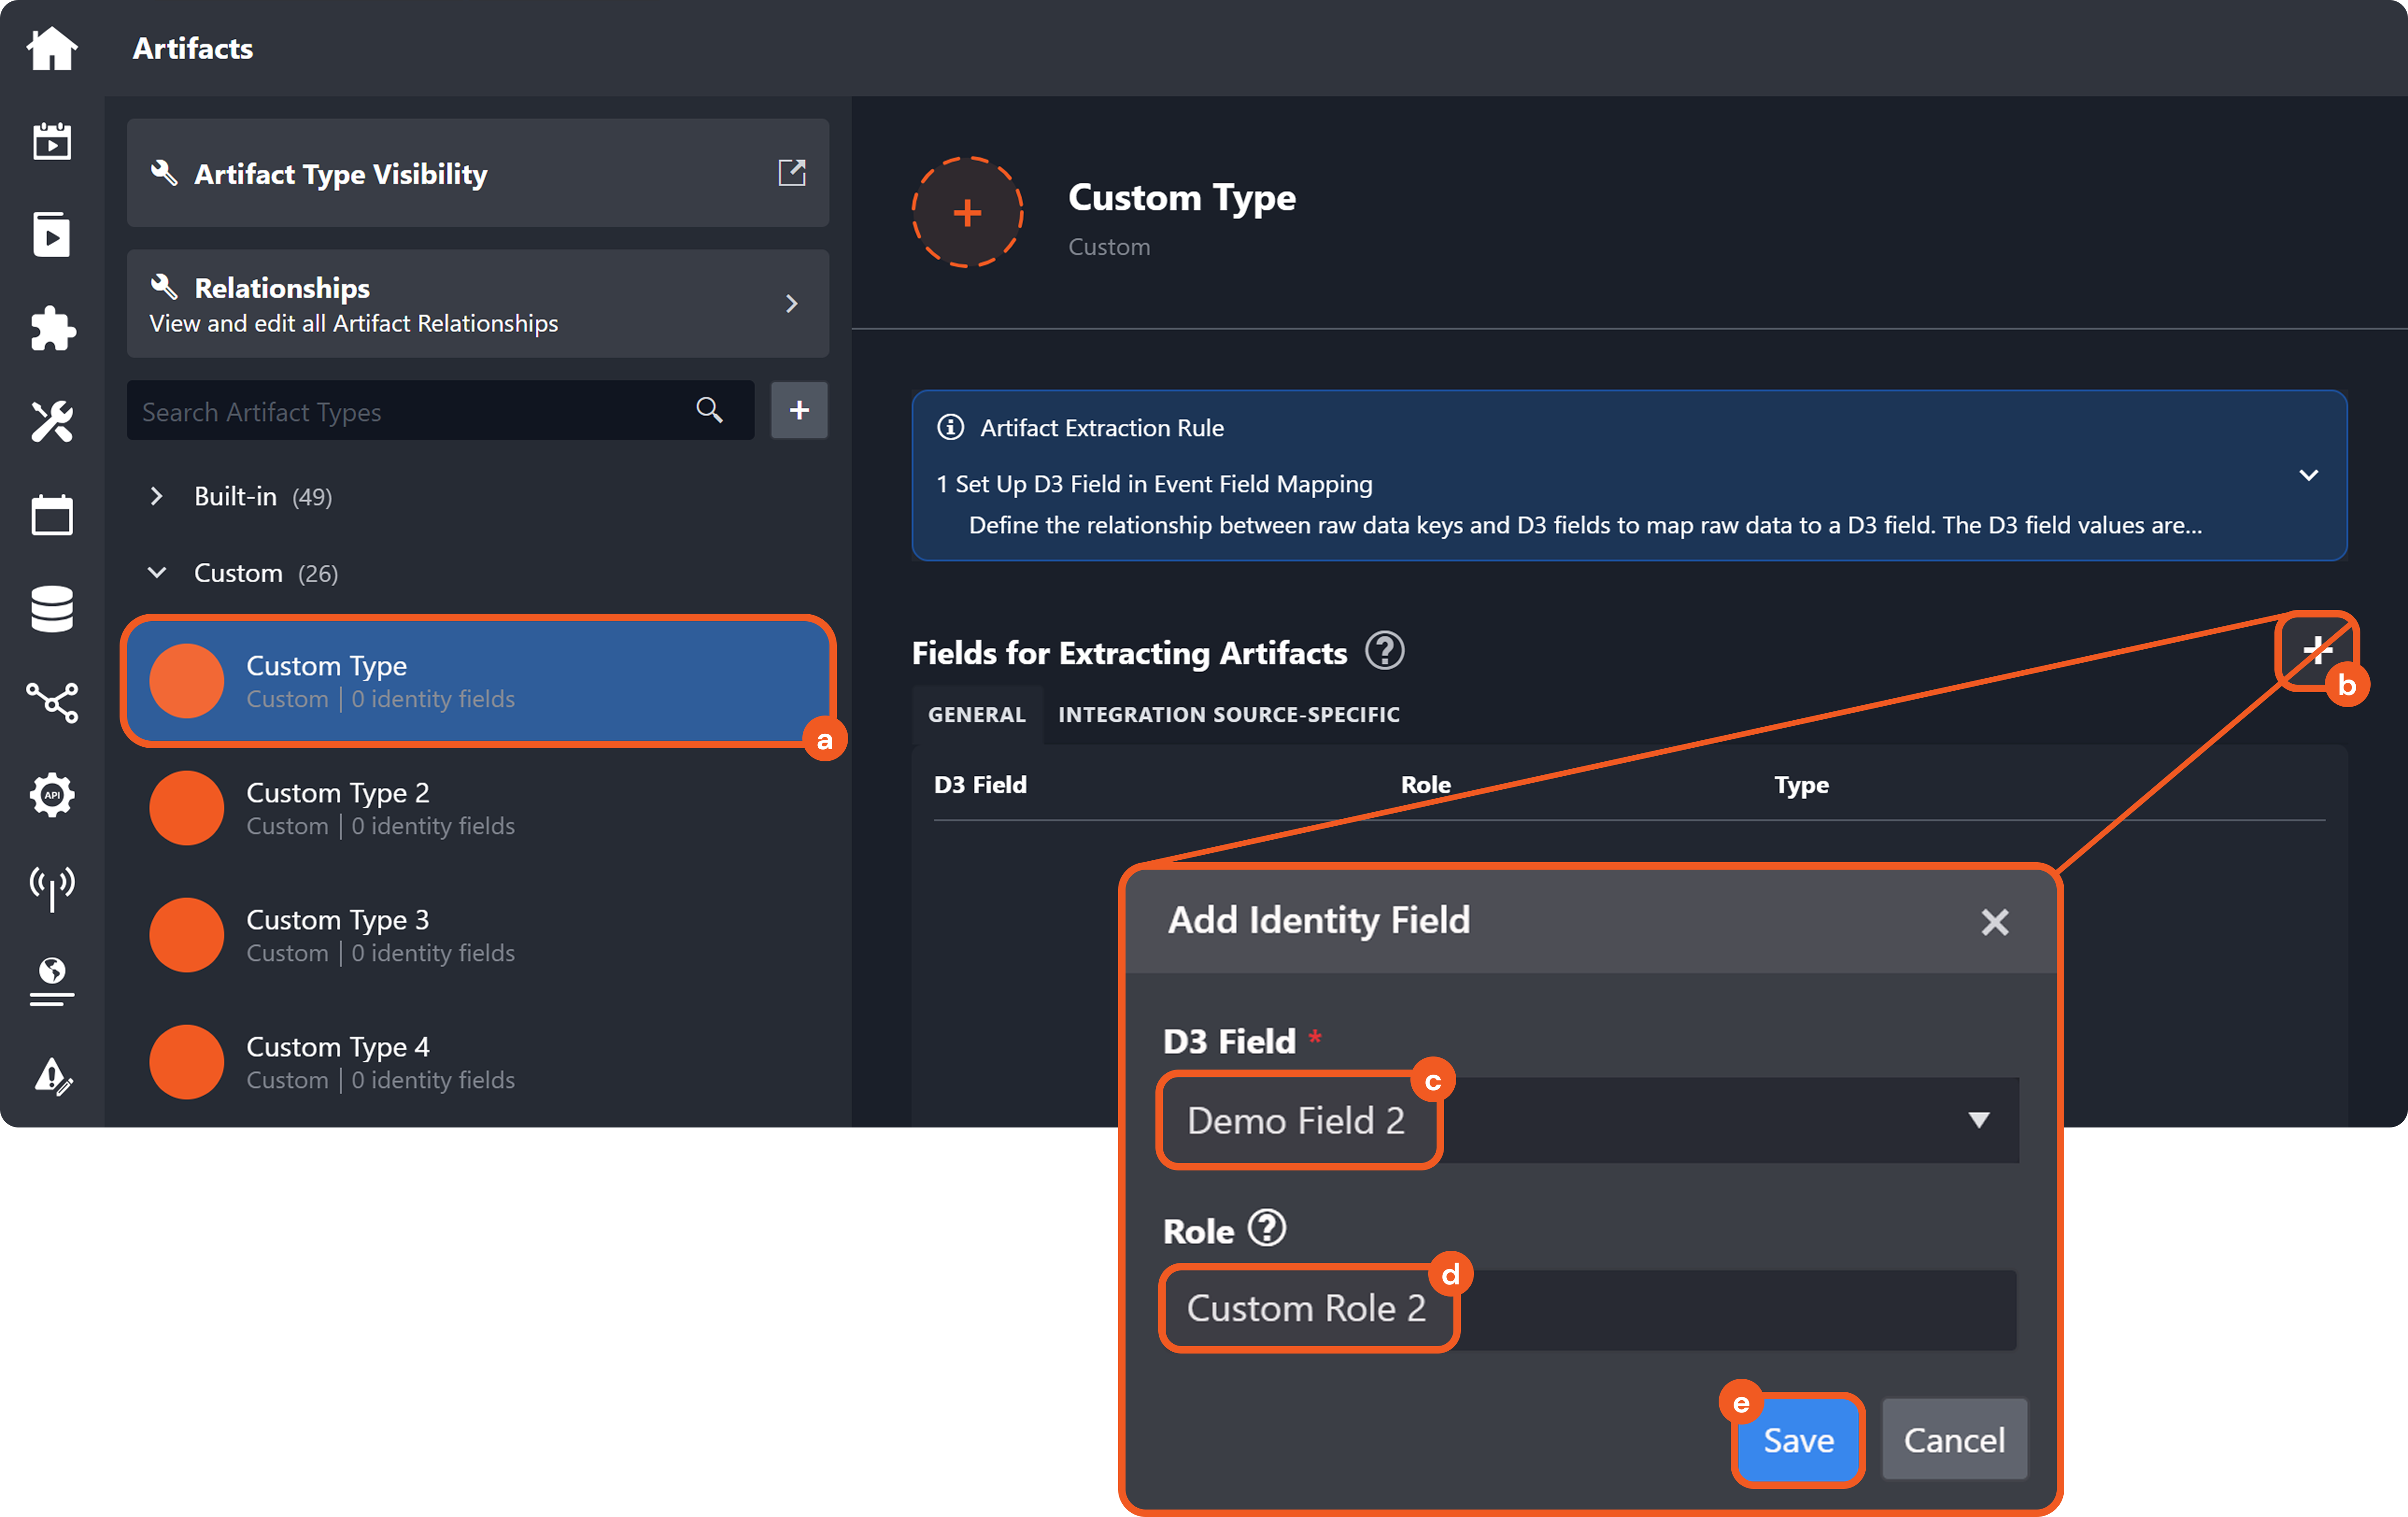Expand the Artifact Extraction Rule info panel
Image resolution: width=2408 pixels, height=1517 pixels.
pos(2308,476)
